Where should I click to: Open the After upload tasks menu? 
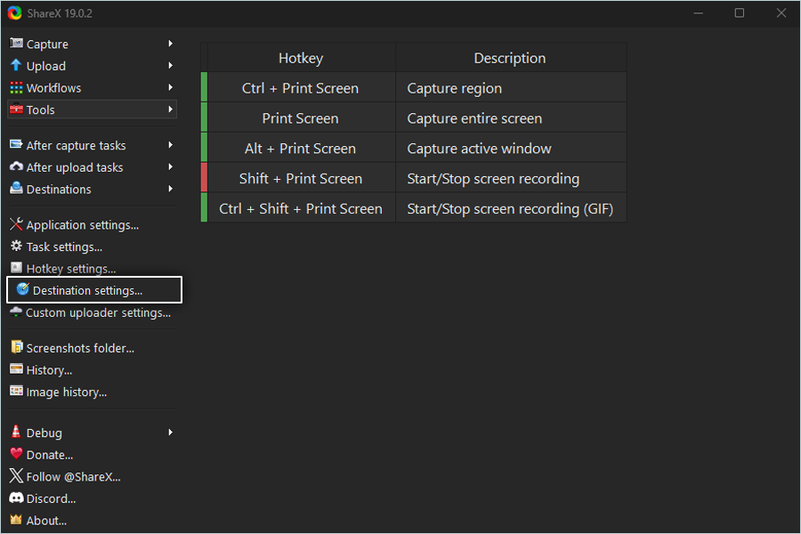click(x=75, y=167)
